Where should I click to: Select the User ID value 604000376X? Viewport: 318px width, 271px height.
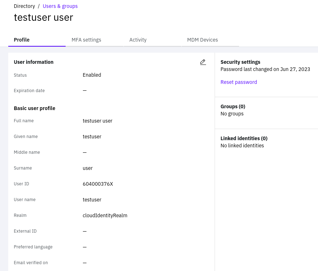pyautogui.click(x=98, y=184)
